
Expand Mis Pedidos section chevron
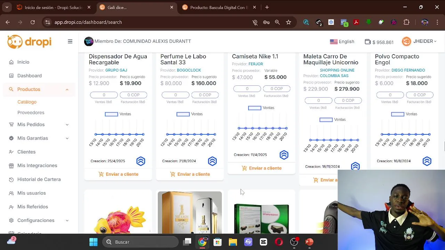(67, 125)
